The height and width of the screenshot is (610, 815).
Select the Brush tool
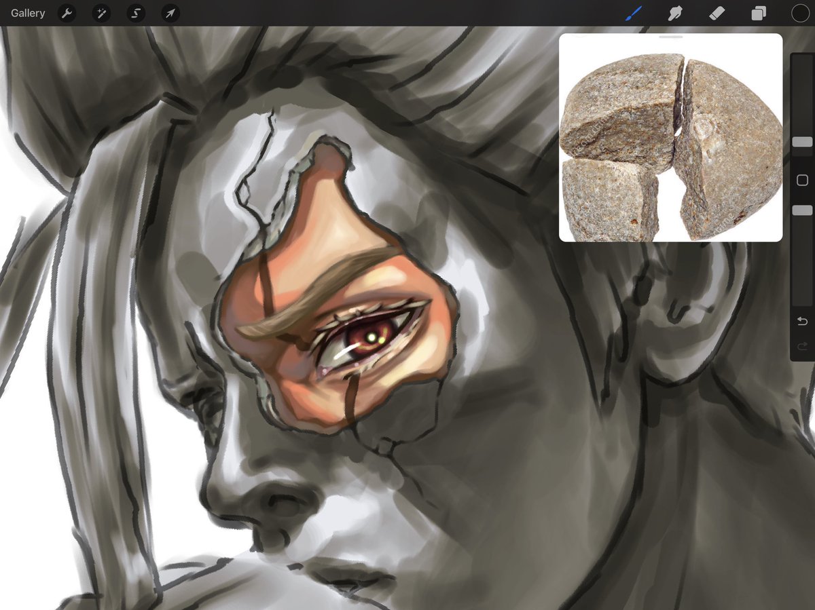point(634,13)
